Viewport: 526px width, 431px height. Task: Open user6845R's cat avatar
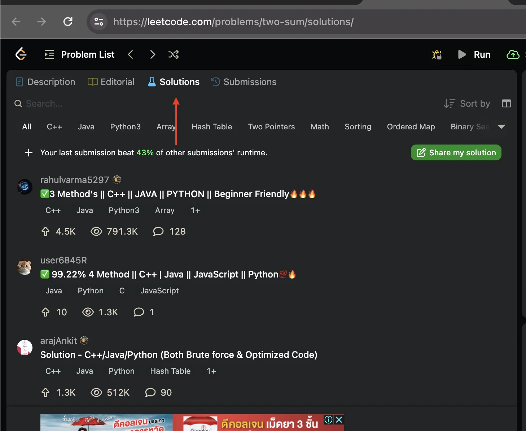tap(25, 267)
